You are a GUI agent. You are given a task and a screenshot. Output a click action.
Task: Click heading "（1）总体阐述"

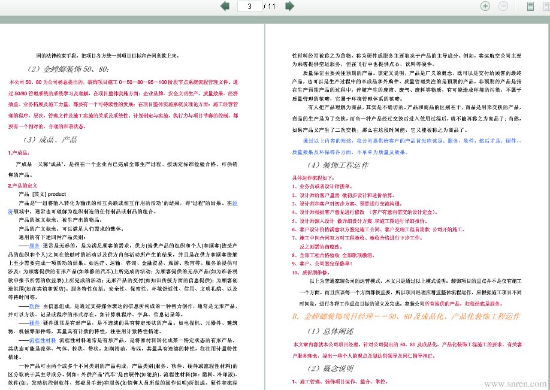[x=330, y=331]
